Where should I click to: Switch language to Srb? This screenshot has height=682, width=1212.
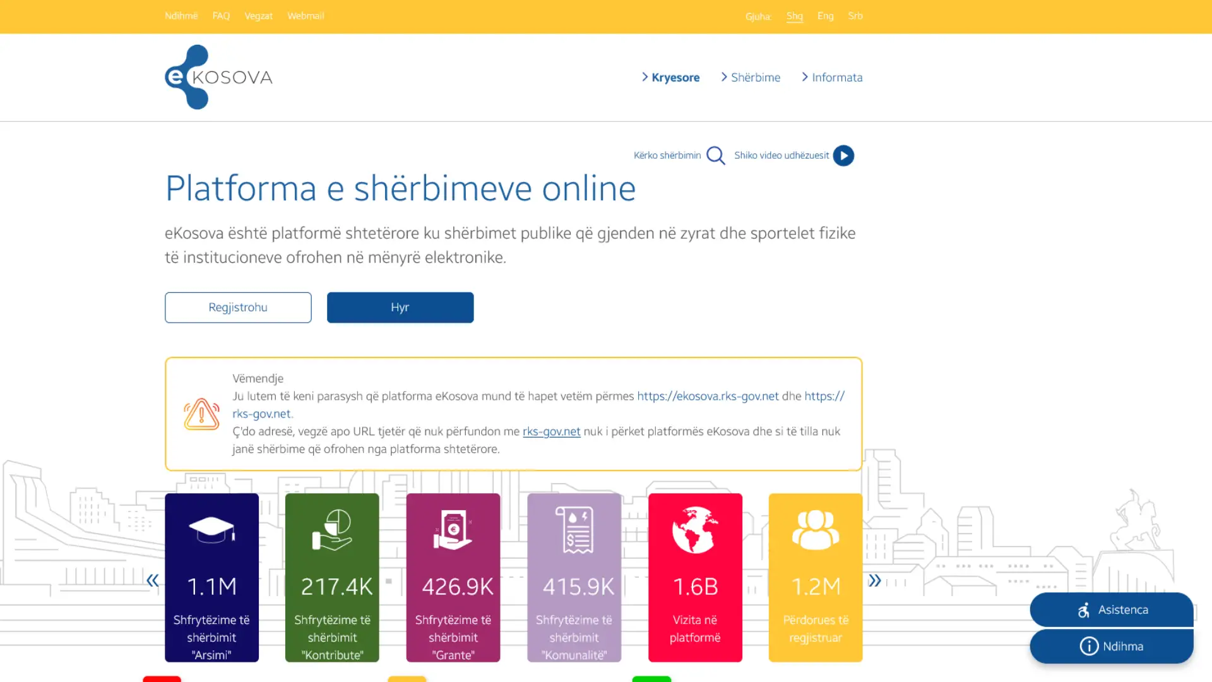tap(855, 16)
